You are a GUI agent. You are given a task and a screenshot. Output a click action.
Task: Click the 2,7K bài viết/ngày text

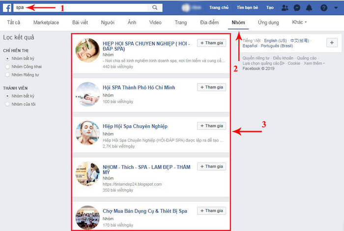119,146
